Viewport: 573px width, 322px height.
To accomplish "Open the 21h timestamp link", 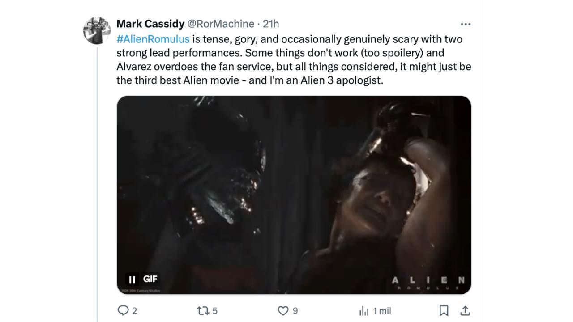I will pyautogui.click(x=271, y=24).
